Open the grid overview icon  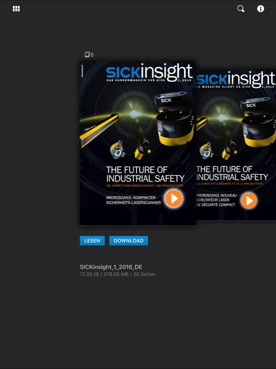tap(16, 9)
